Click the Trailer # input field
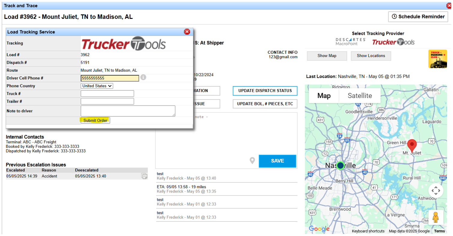453x236 pixels. pos(107,101)
